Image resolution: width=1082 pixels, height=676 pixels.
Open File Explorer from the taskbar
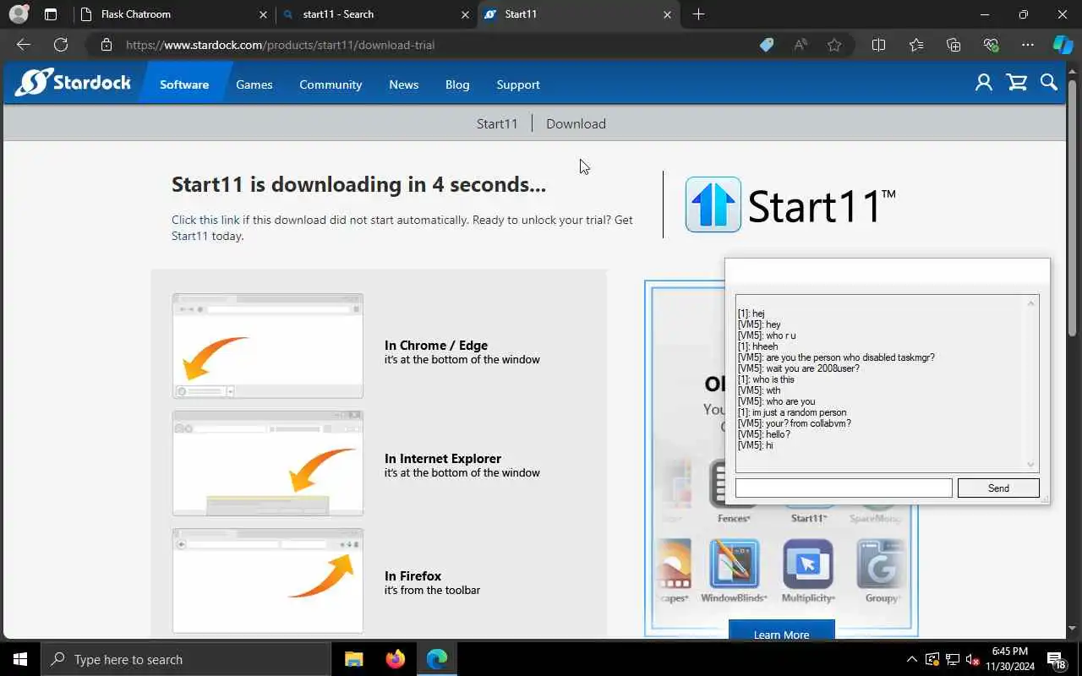[354, 659]
